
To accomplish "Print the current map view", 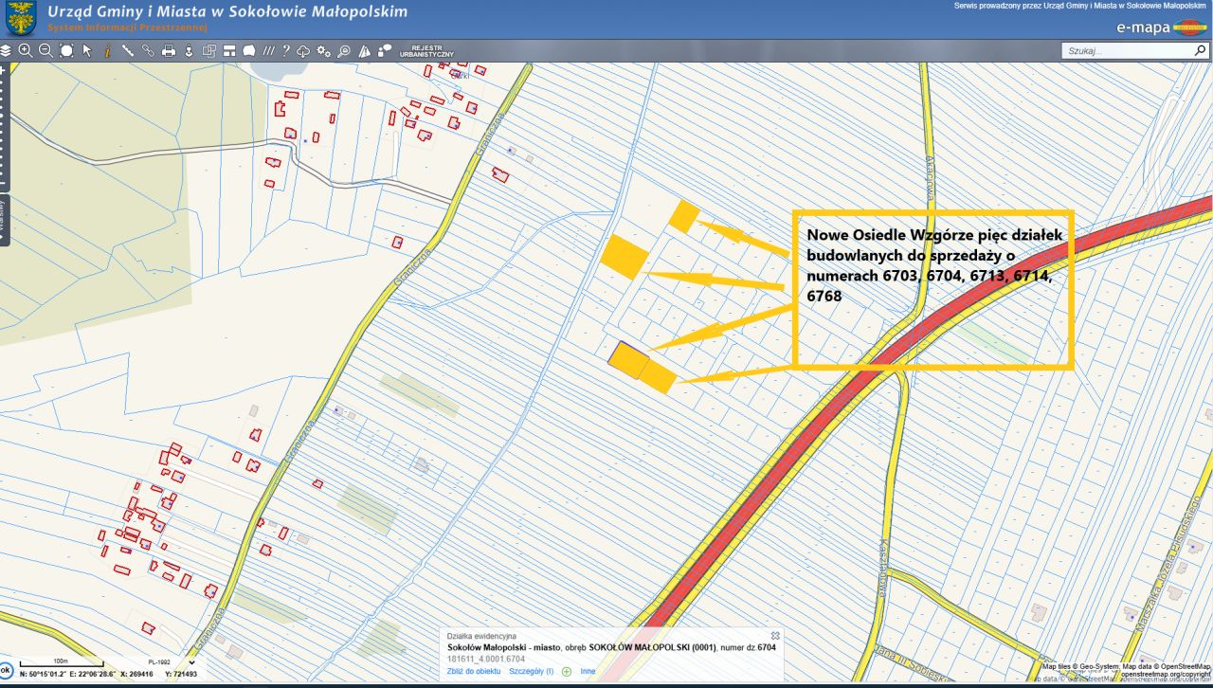I will click(x=169, y=50).
